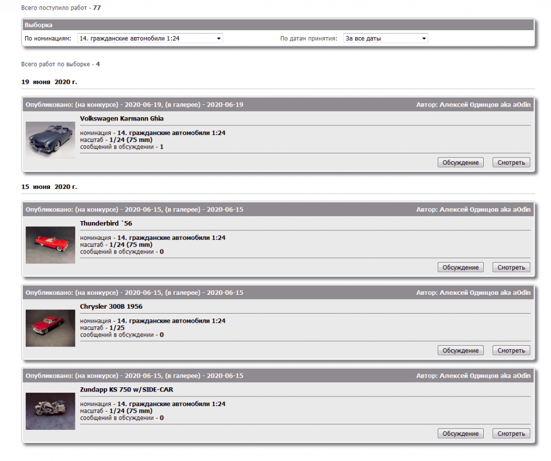View the Volkswagen Karmann Ghia entry
The width and height of the screenshot is (551, 461).
tap(511, 162)
